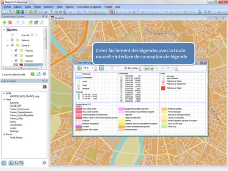Expand the Routier layer group
The image size is (228, 171).
12,56
